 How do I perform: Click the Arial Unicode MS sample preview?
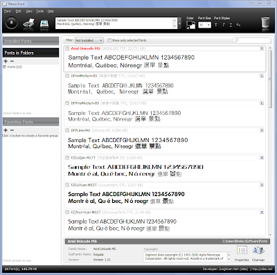(x=132, y=62)
